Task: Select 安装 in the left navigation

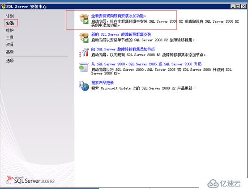Action: point(10,23)
